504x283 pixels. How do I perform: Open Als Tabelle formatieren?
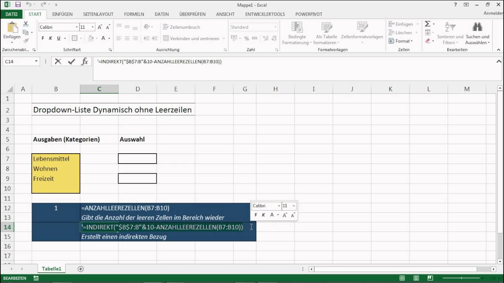coord(326,34)
